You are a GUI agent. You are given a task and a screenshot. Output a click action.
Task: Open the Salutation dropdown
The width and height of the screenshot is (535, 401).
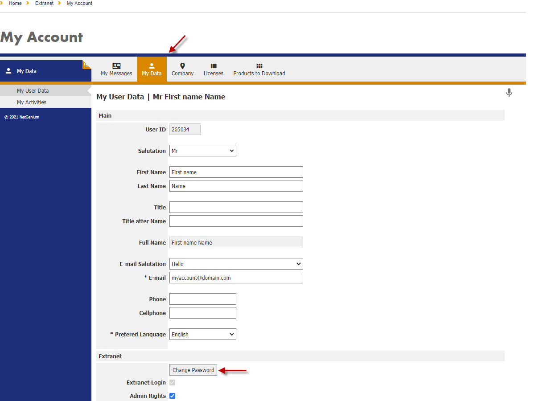pos(203,151)
